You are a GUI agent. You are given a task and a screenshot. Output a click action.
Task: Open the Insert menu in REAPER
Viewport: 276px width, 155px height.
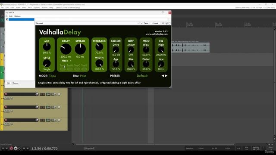coord(18,8)
